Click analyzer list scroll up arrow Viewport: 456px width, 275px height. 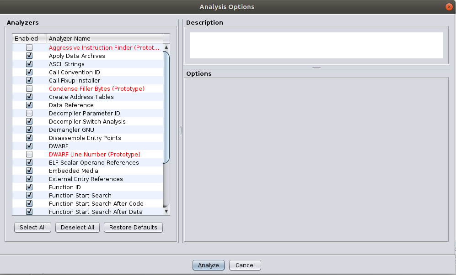[166, 47]
